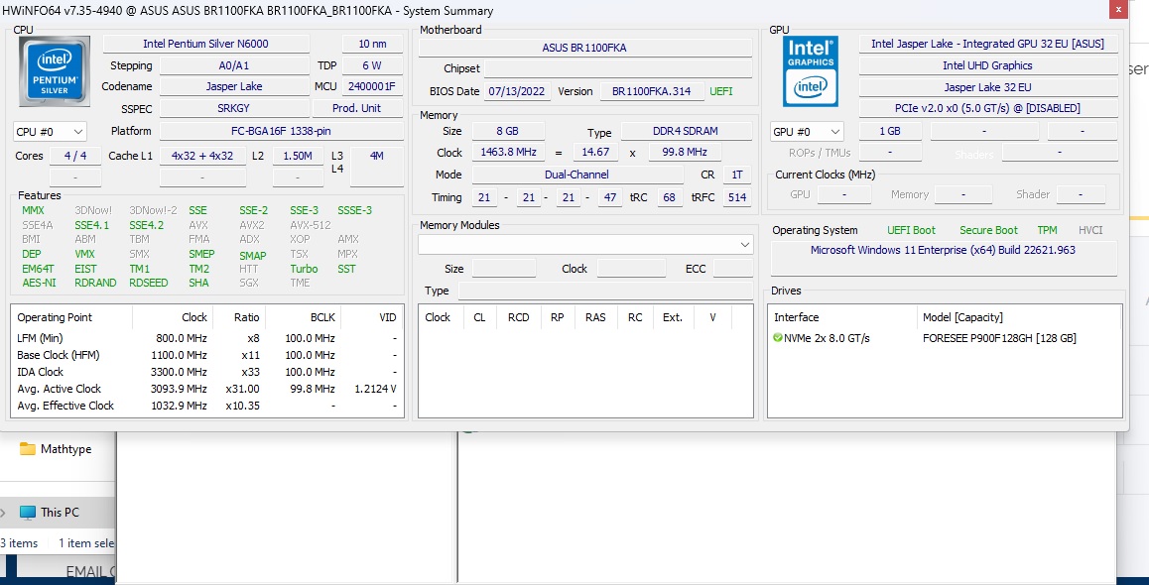Click the Memory Modules Type input field
1149x585 pixels.
point(605,291)
